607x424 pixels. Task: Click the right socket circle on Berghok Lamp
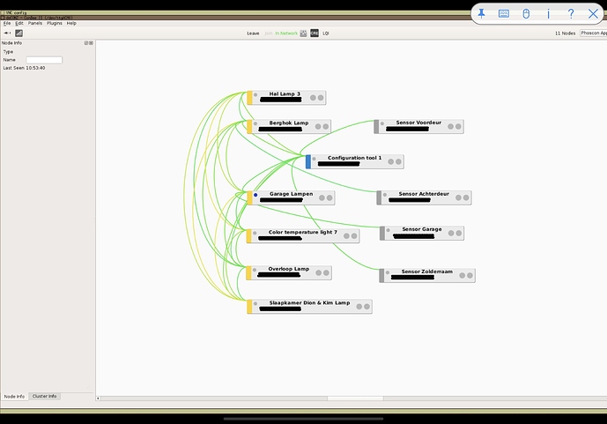click(326, 127)
